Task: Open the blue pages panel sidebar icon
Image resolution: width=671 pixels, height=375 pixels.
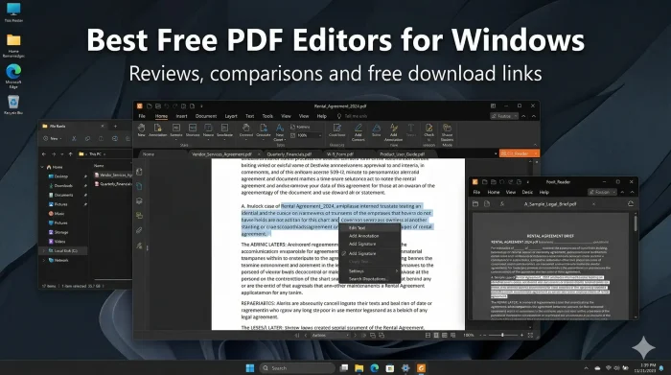Action: point(139,186)
